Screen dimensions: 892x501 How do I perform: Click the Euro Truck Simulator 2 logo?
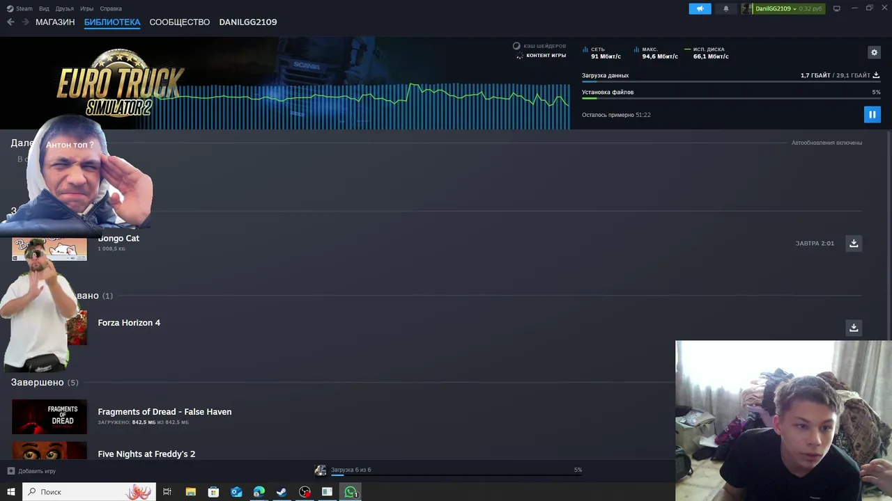point(121,83)
